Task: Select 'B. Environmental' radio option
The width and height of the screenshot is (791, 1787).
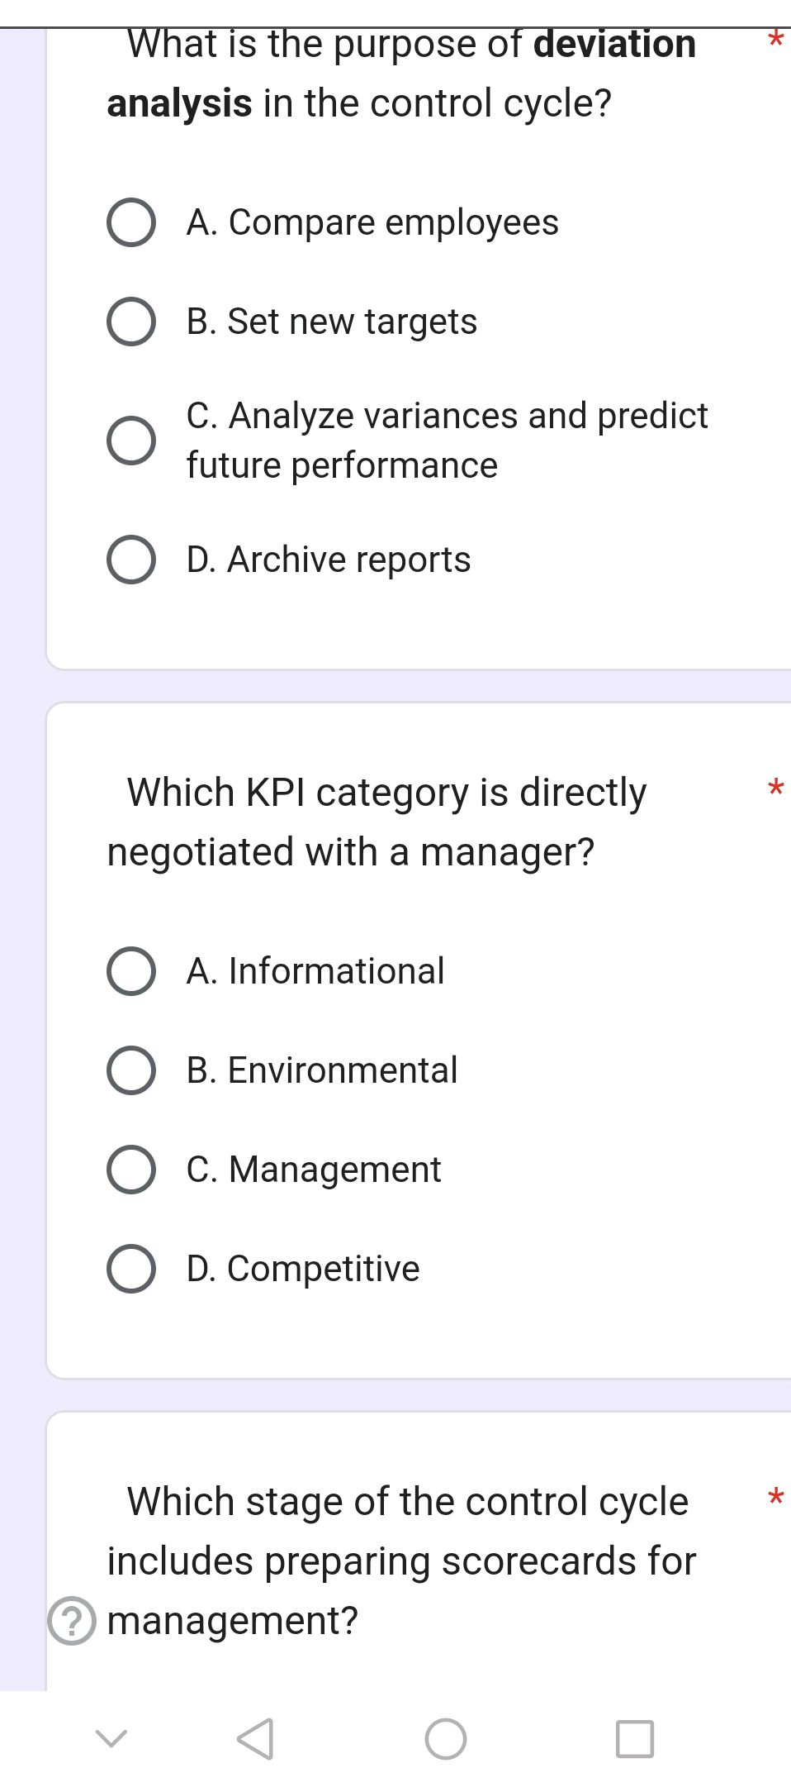Action: pos(131,1070)
